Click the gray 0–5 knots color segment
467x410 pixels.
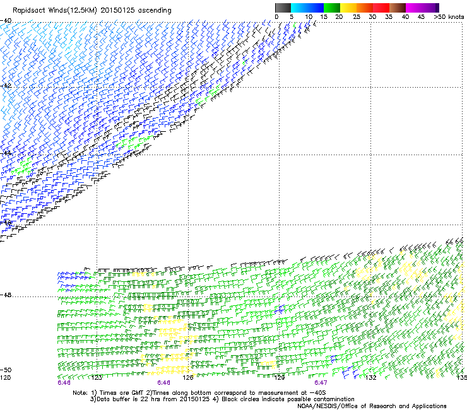coord(283,8)
